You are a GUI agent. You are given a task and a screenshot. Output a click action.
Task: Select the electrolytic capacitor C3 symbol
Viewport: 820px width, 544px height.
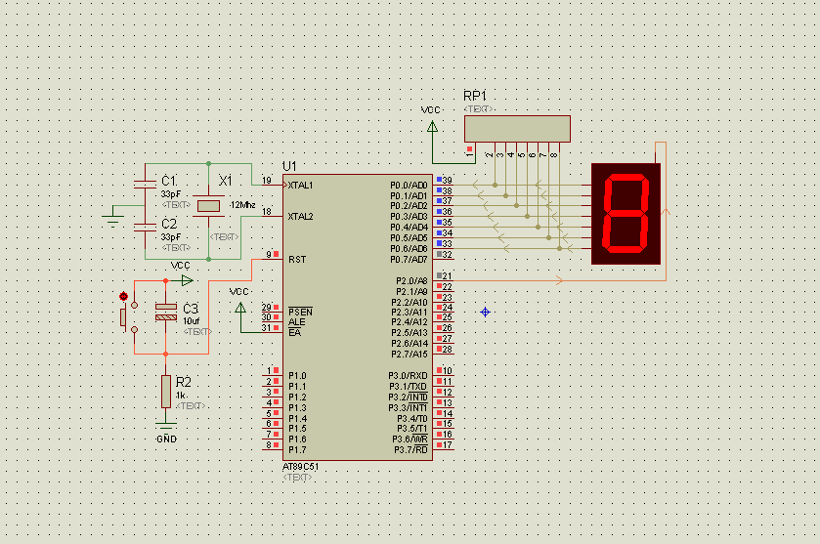(x=166, y=312)
